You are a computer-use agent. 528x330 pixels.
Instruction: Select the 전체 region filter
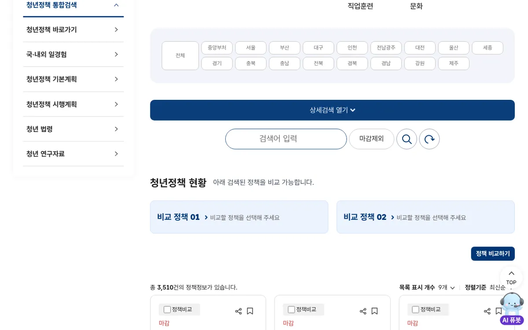180,56
